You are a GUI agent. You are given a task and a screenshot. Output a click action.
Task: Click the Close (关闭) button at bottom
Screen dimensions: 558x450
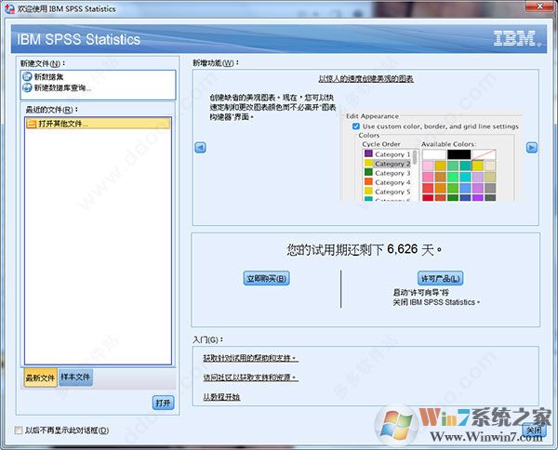pos(534,430)
